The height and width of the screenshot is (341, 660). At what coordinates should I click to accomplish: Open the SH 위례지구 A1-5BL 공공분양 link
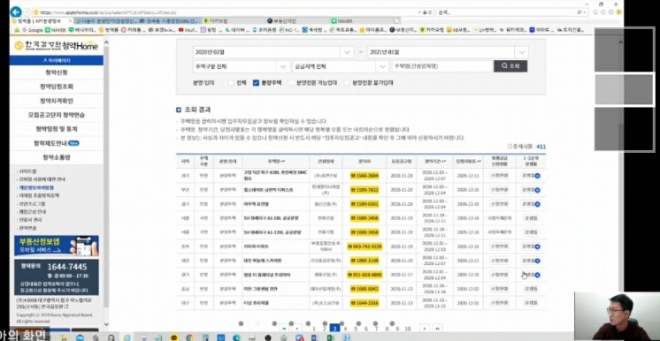pyautogui.click(x=272, y=218)
